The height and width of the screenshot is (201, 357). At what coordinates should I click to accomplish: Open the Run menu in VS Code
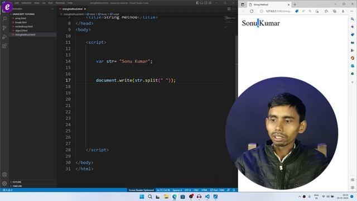point(51,3)
